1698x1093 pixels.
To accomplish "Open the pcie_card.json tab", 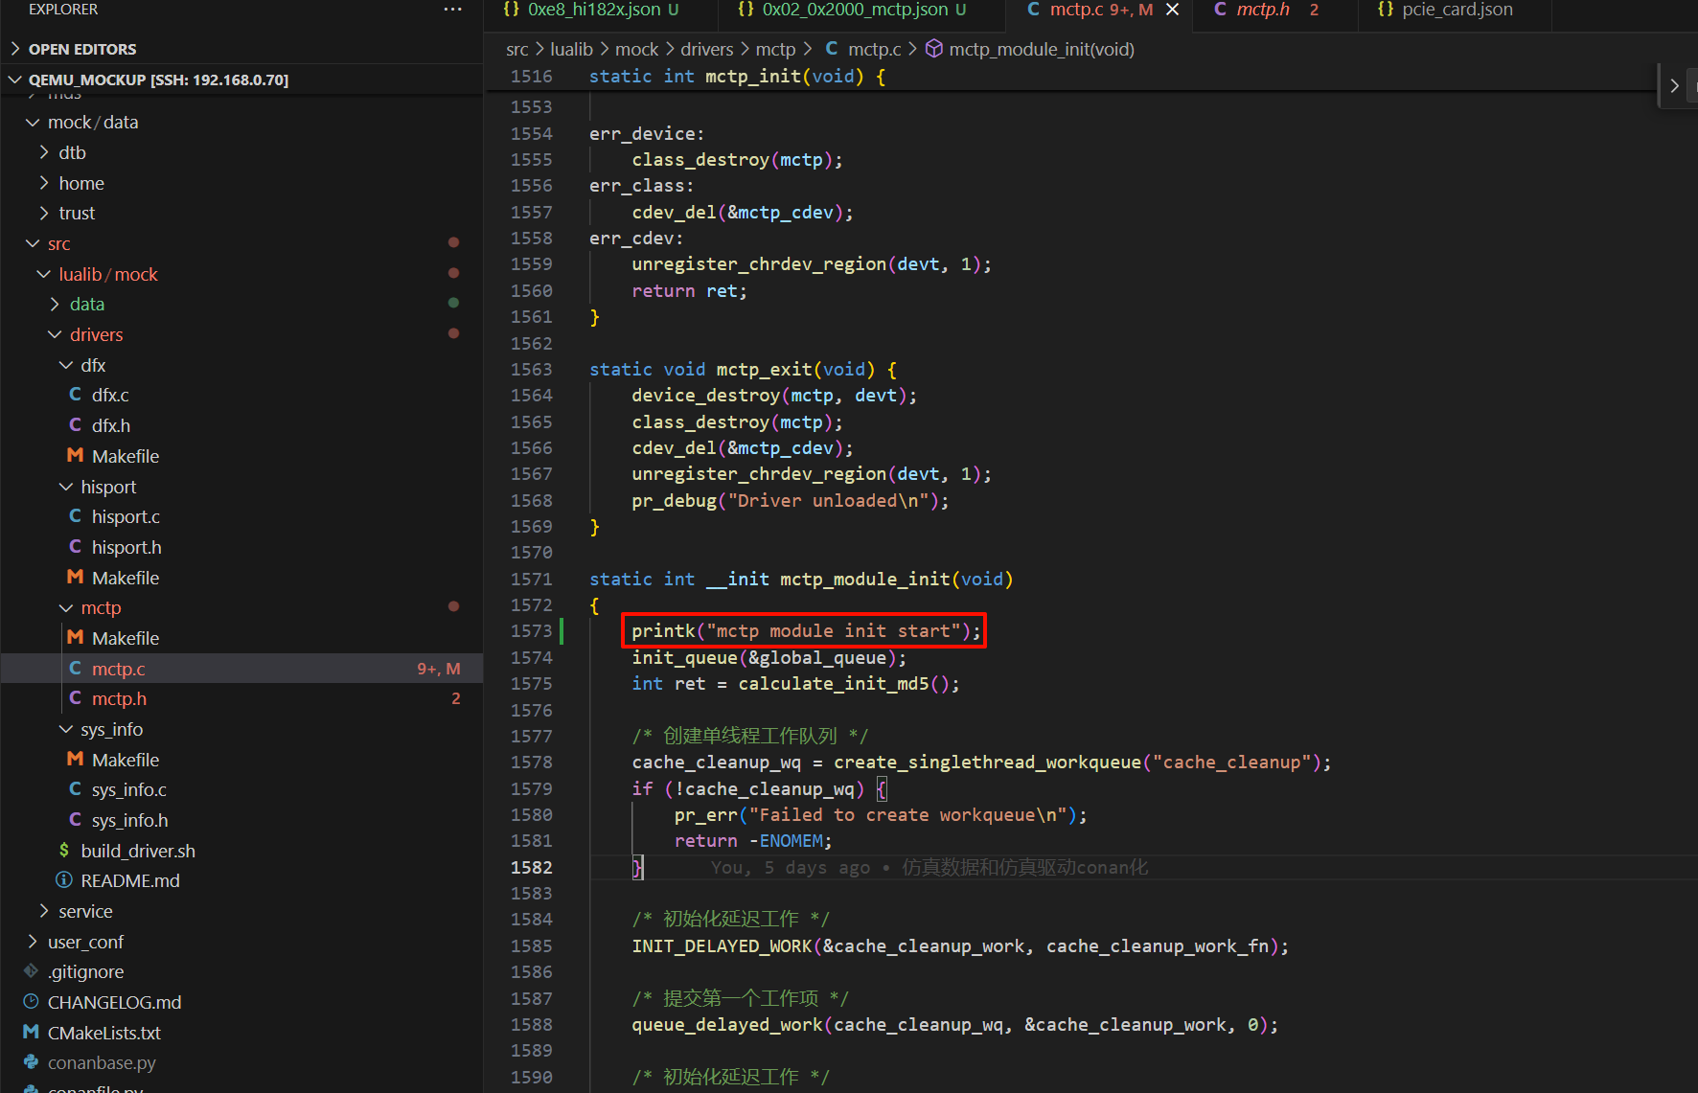I will click(x=1457, y=10).
